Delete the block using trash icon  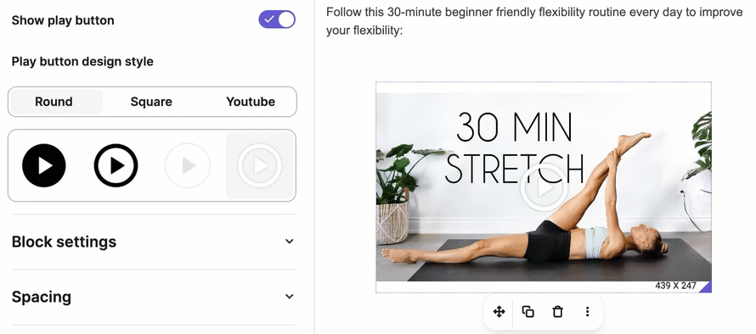coord(557,312)
